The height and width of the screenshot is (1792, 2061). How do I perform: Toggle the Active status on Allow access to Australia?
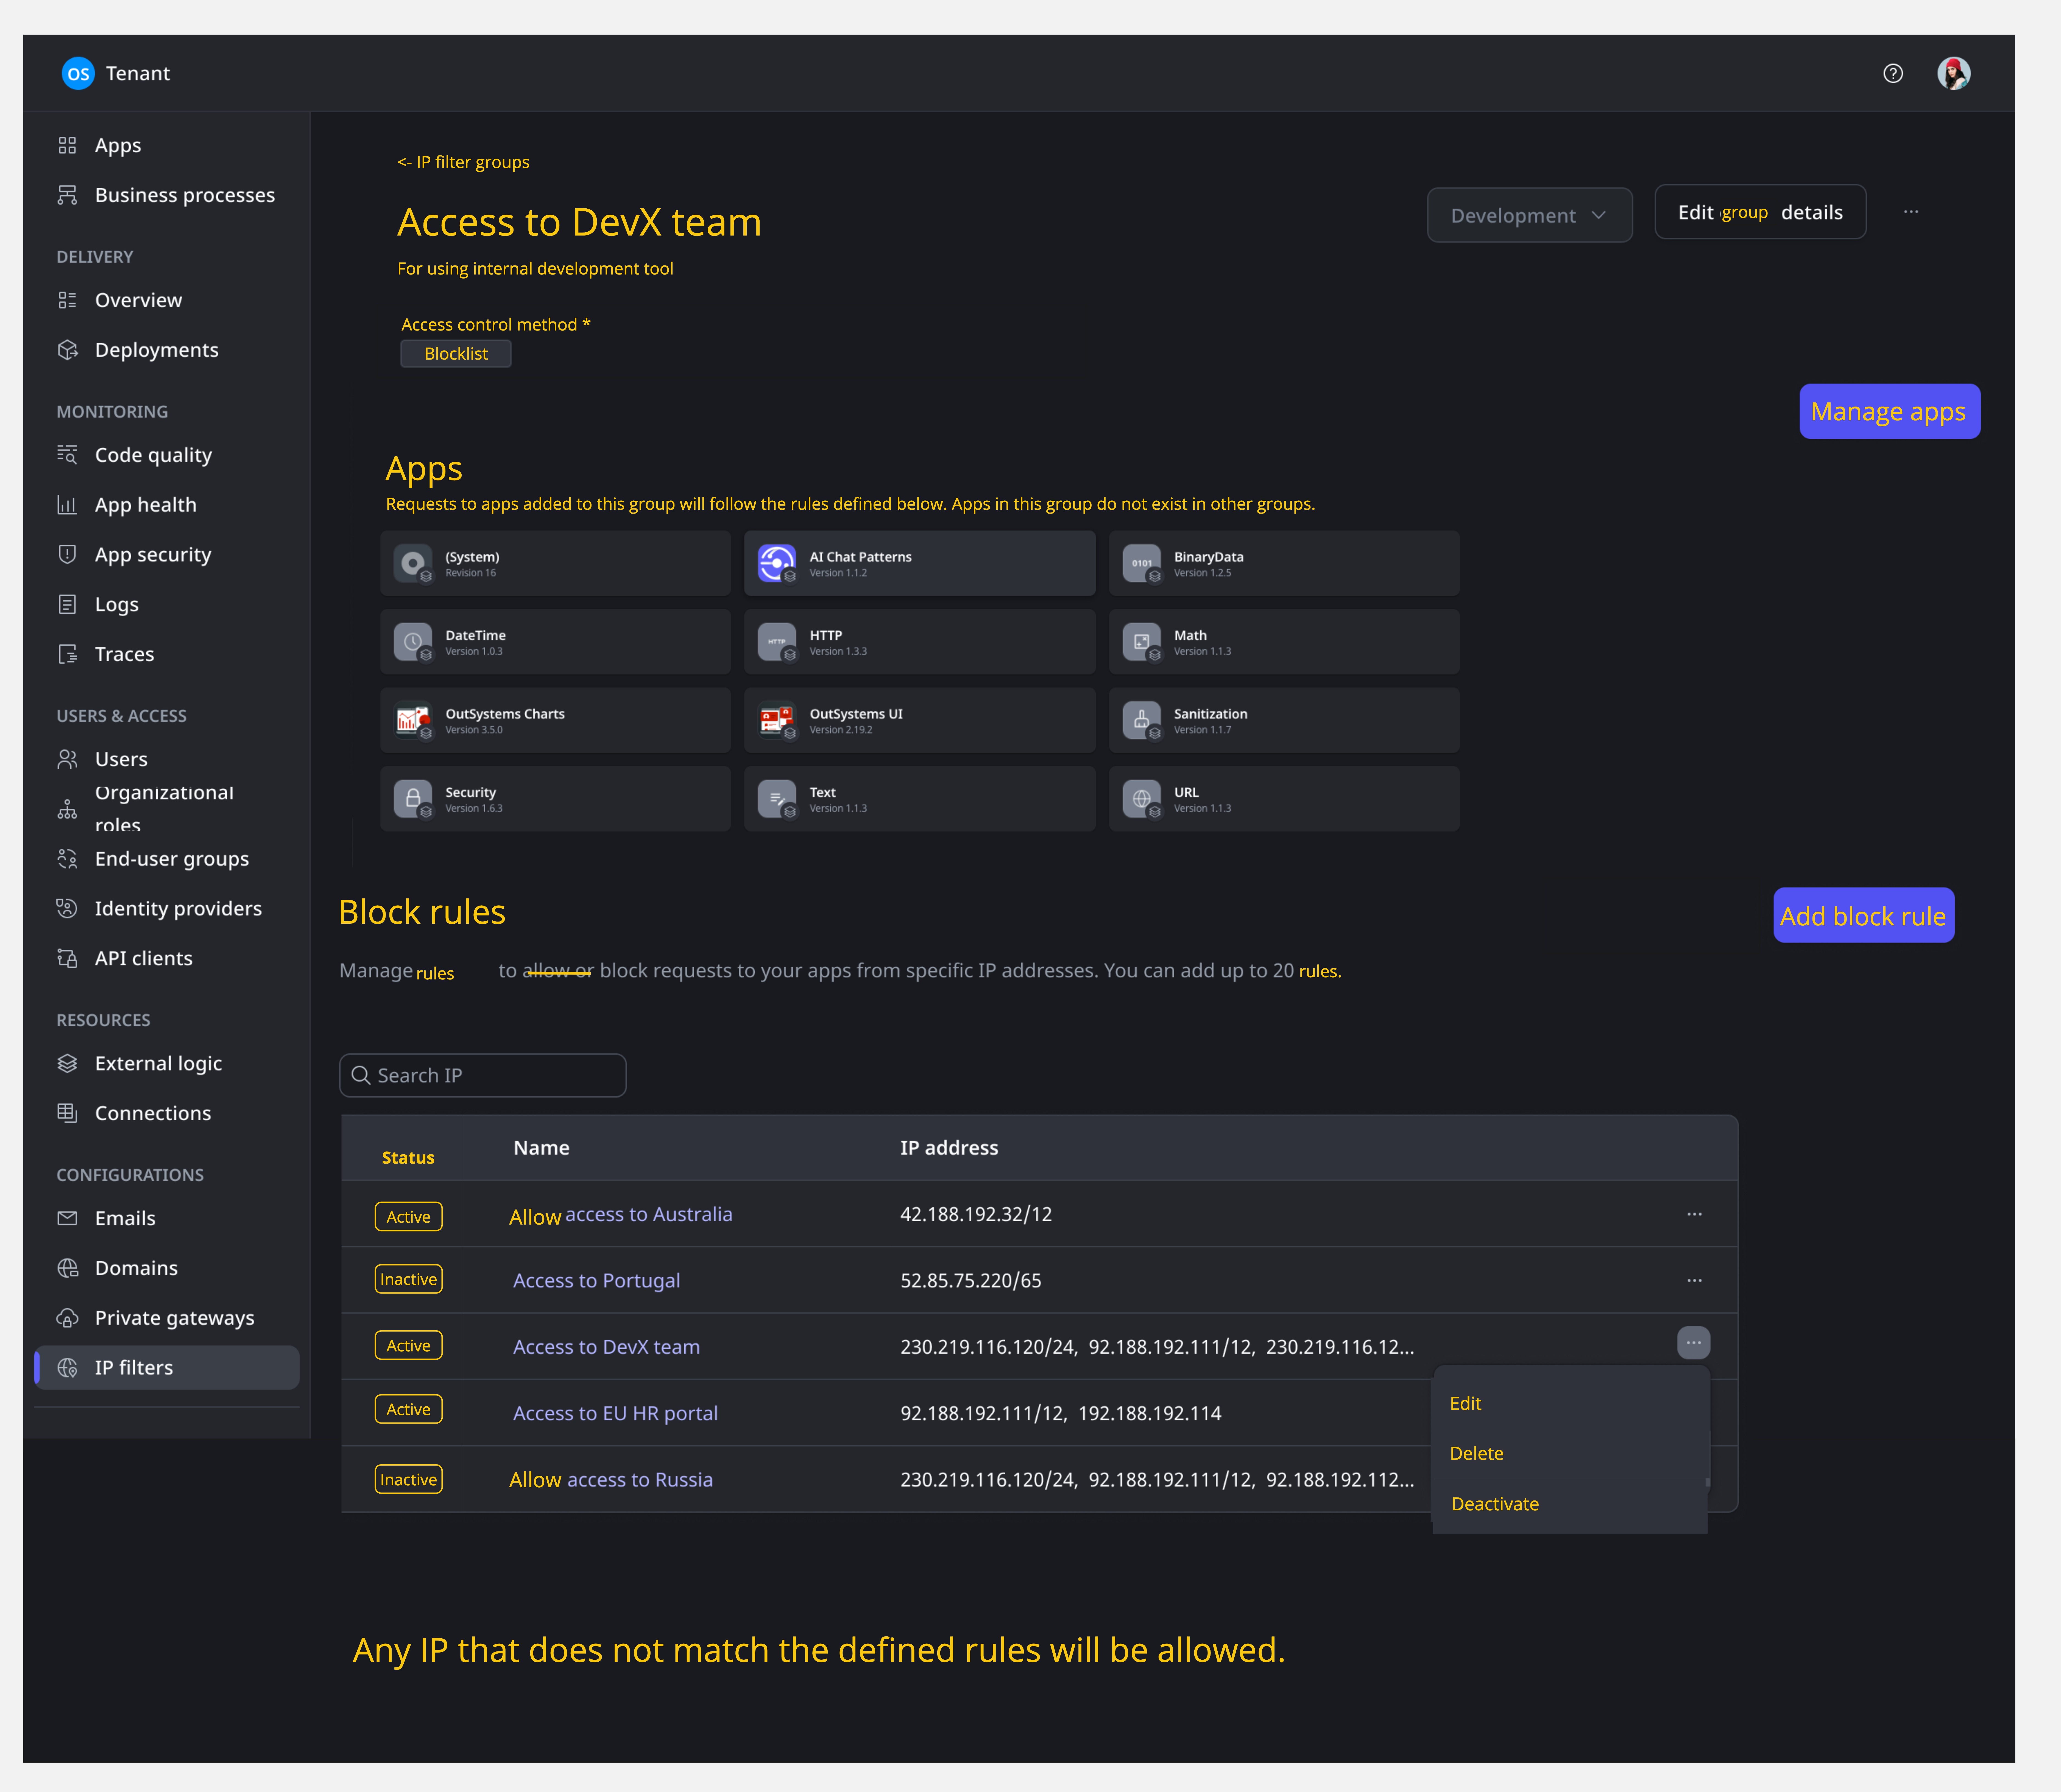(408, 1216)
